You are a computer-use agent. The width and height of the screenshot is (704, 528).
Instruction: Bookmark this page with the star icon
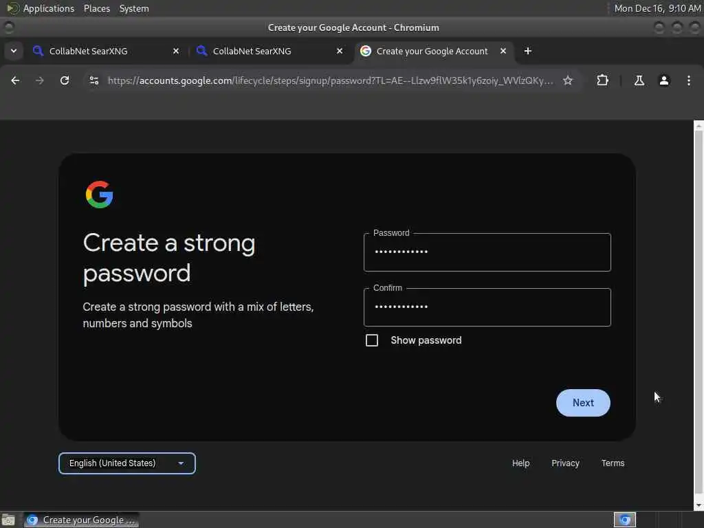pyautogui.click(x=568, y=80)
